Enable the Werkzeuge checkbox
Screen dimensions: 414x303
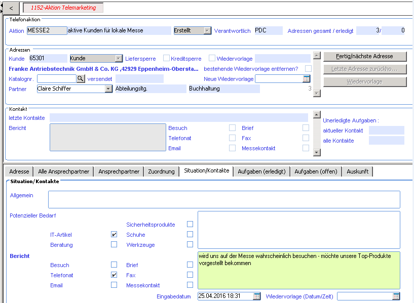190,244
